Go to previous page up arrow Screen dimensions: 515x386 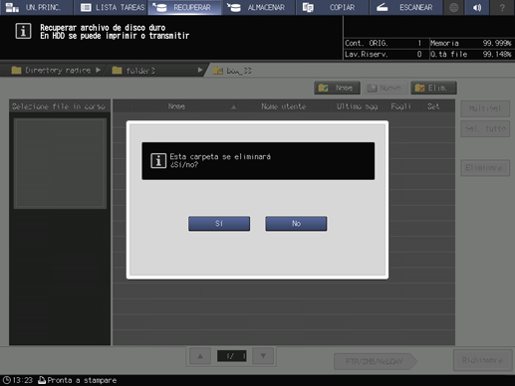click(x=200, y=356)
